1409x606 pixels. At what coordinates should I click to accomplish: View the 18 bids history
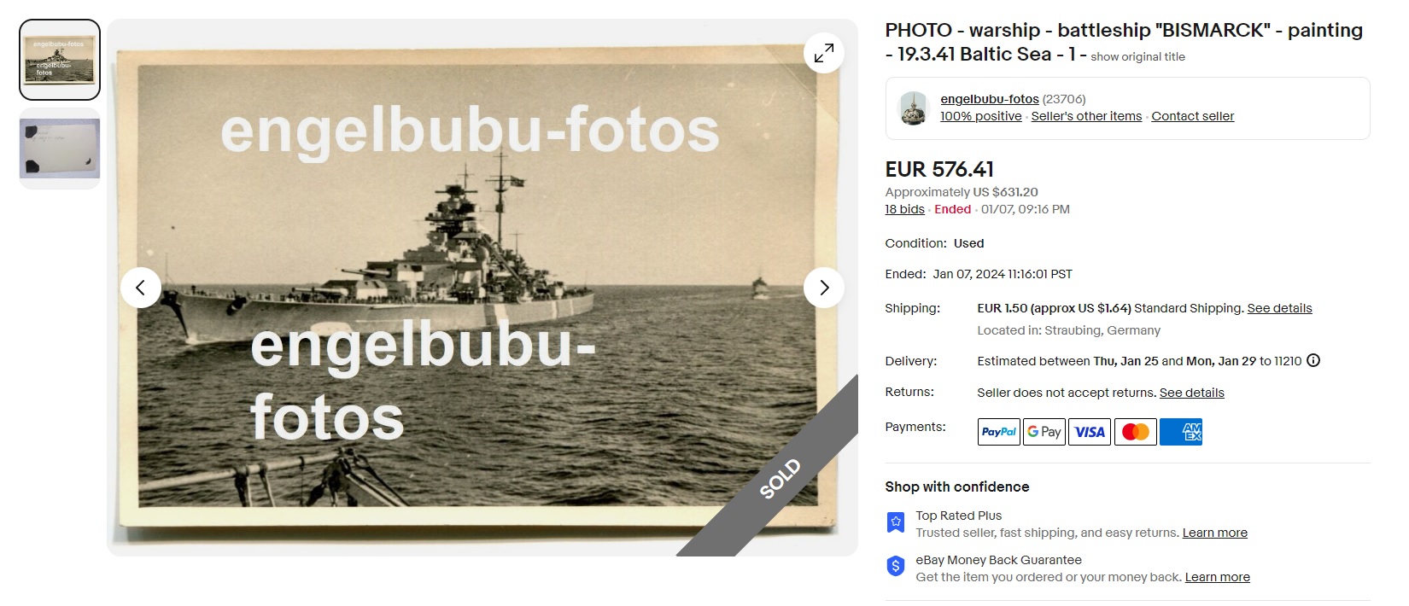pos(904,209)
